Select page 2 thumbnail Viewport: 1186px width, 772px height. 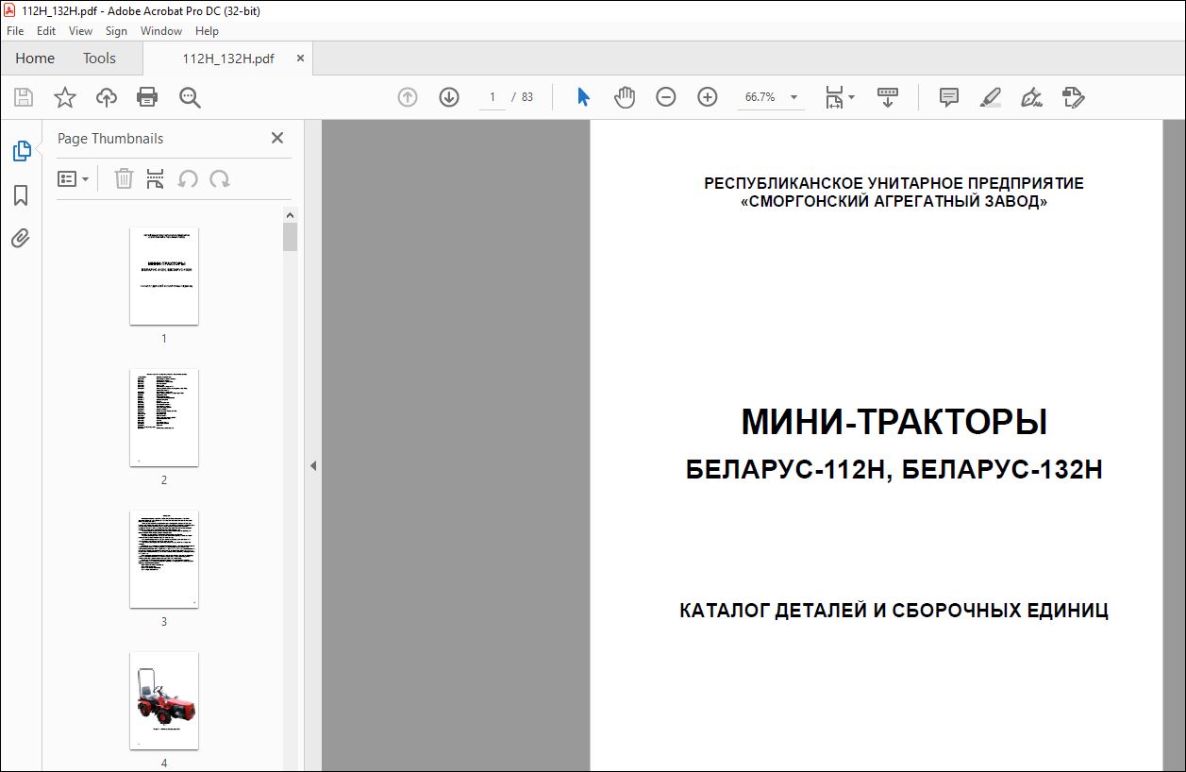coord(164,418)
